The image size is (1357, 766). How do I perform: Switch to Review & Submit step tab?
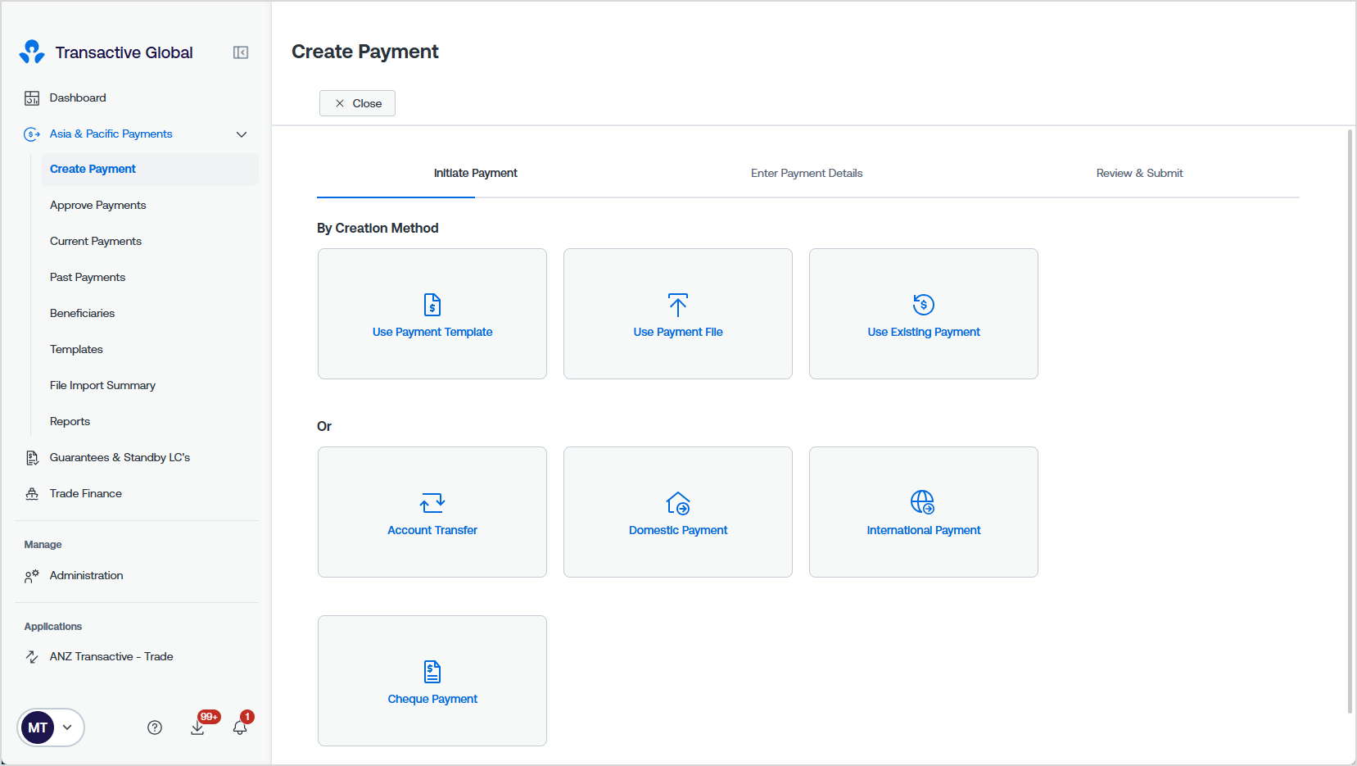[x=1139, y=173]
